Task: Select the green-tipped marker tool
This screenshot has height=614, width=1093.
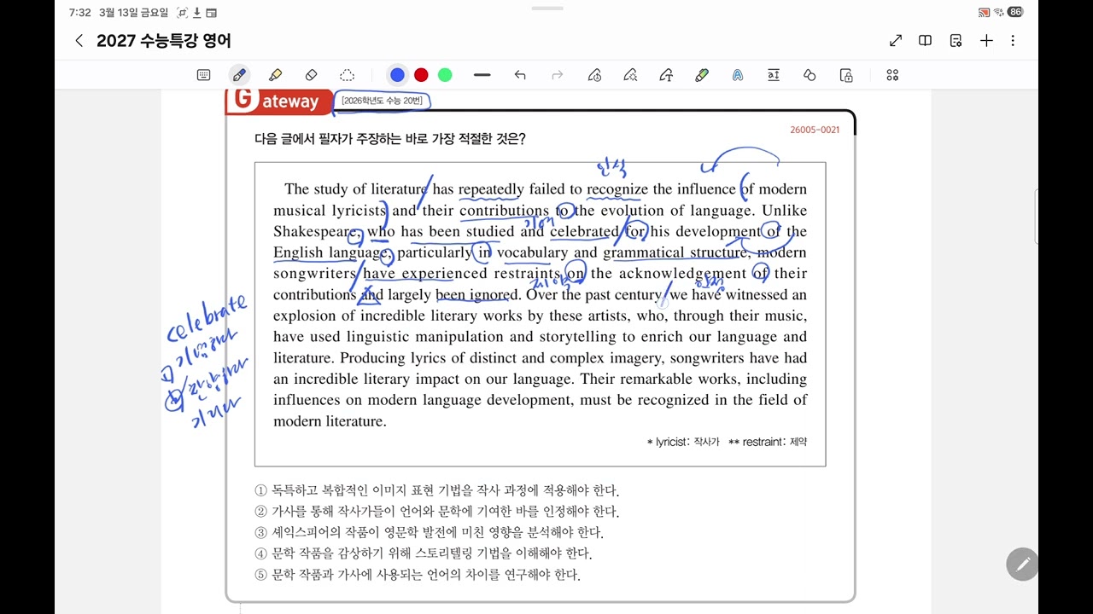Action: [x=702, y=75]
